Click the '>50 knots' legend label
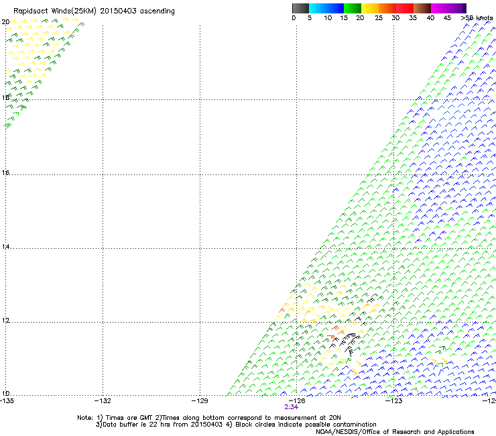This screenshot has width=496, height=436. [x=477, y=18]
